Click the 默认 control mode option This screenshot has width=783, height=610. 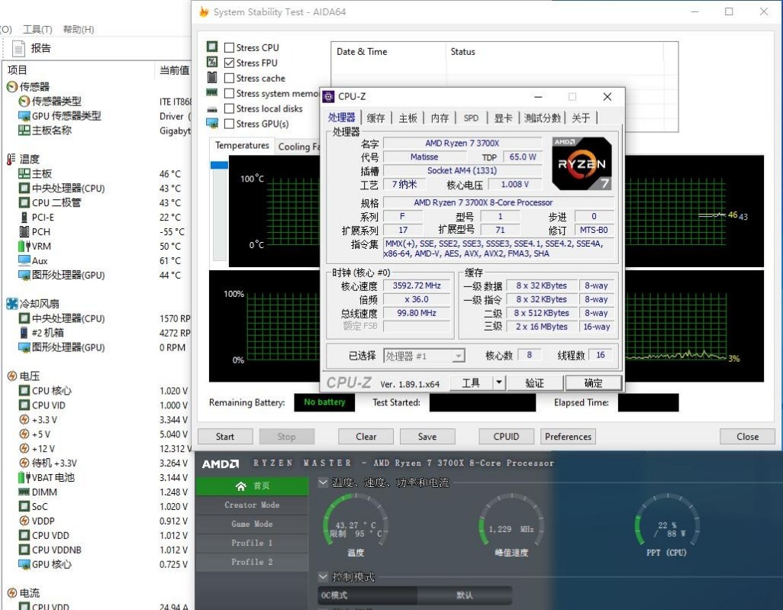click(465, 595)
